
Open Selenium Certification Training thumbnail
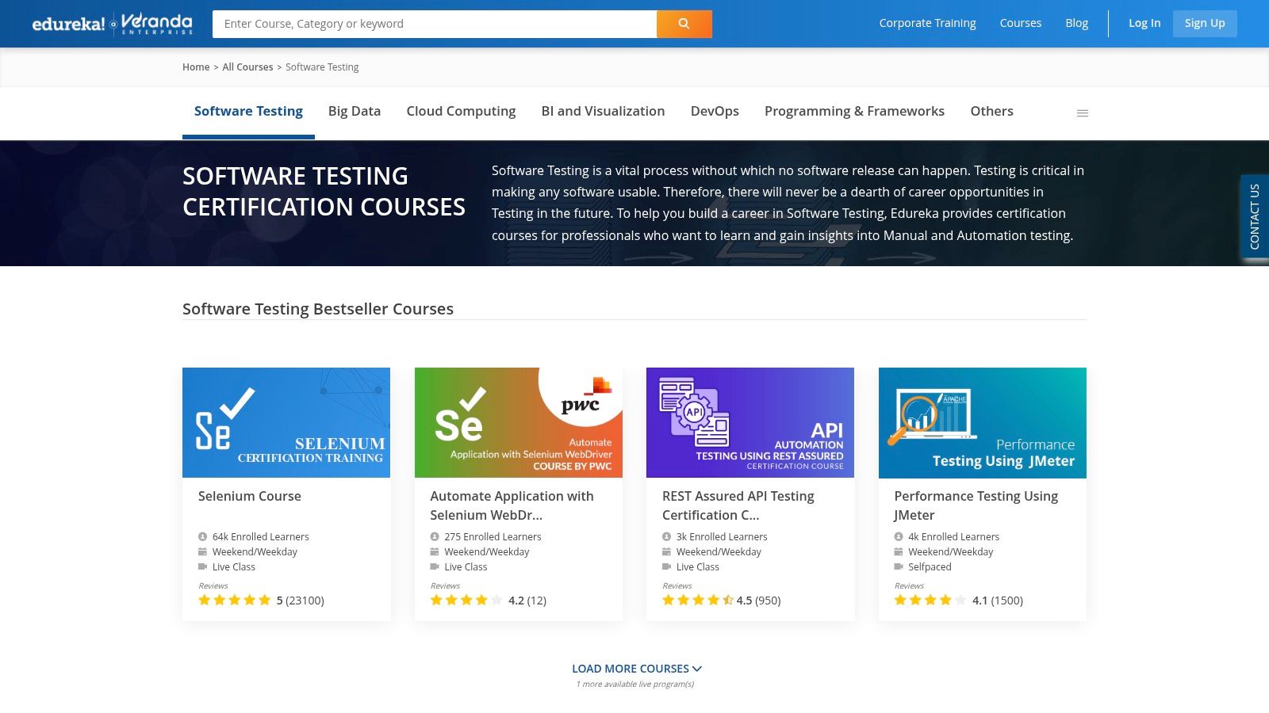286,422
